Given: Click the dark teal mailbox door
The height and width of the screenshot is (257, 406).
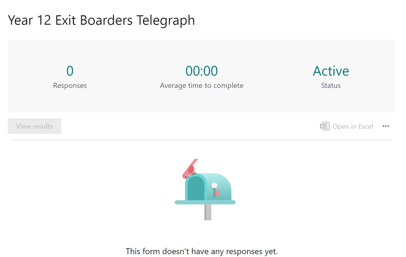Looking at the screenshot, I should [196, 189].
